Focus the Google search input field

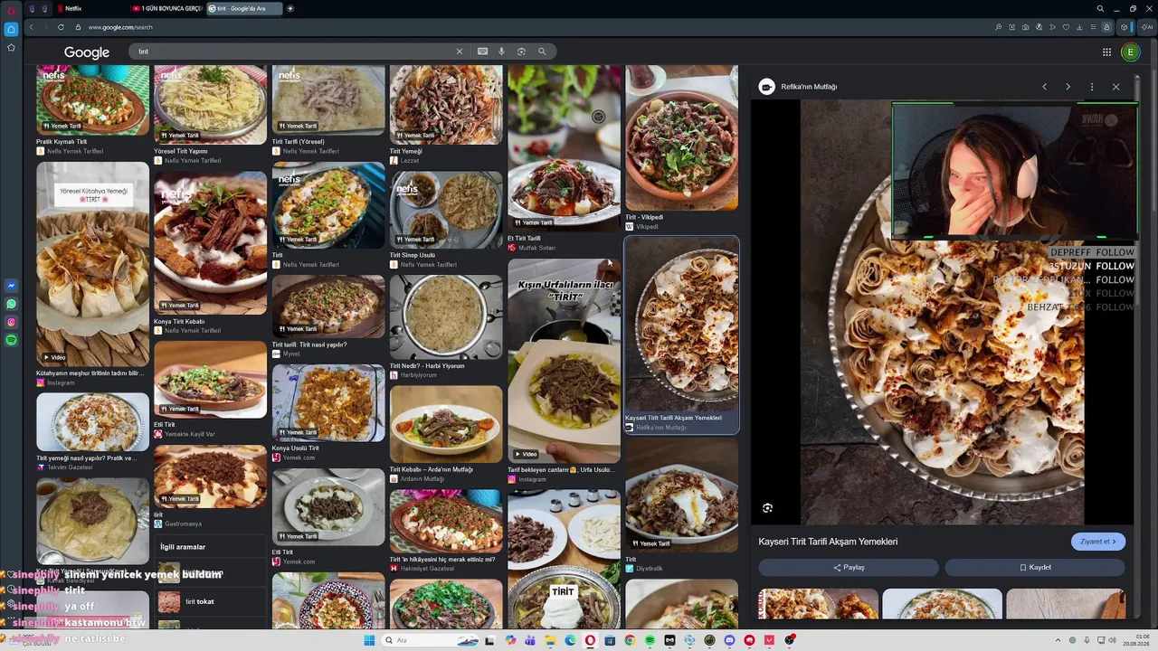pos(294,52)
